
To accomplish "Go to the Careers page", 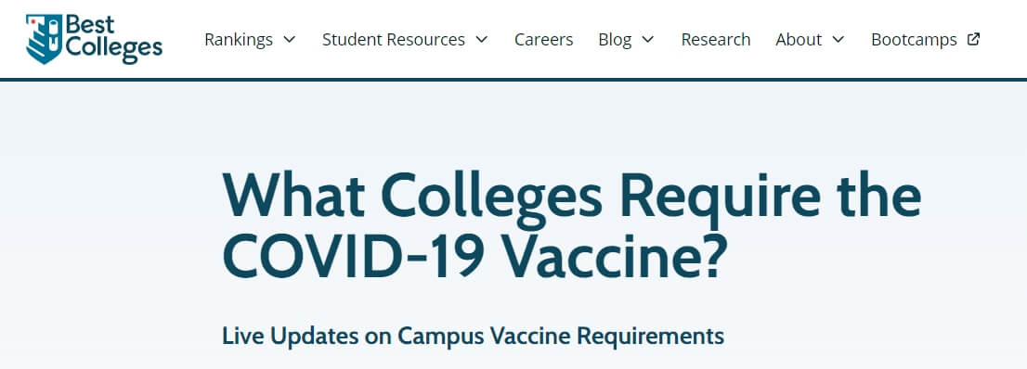I will pyautogui.click(x=543, y=39).
